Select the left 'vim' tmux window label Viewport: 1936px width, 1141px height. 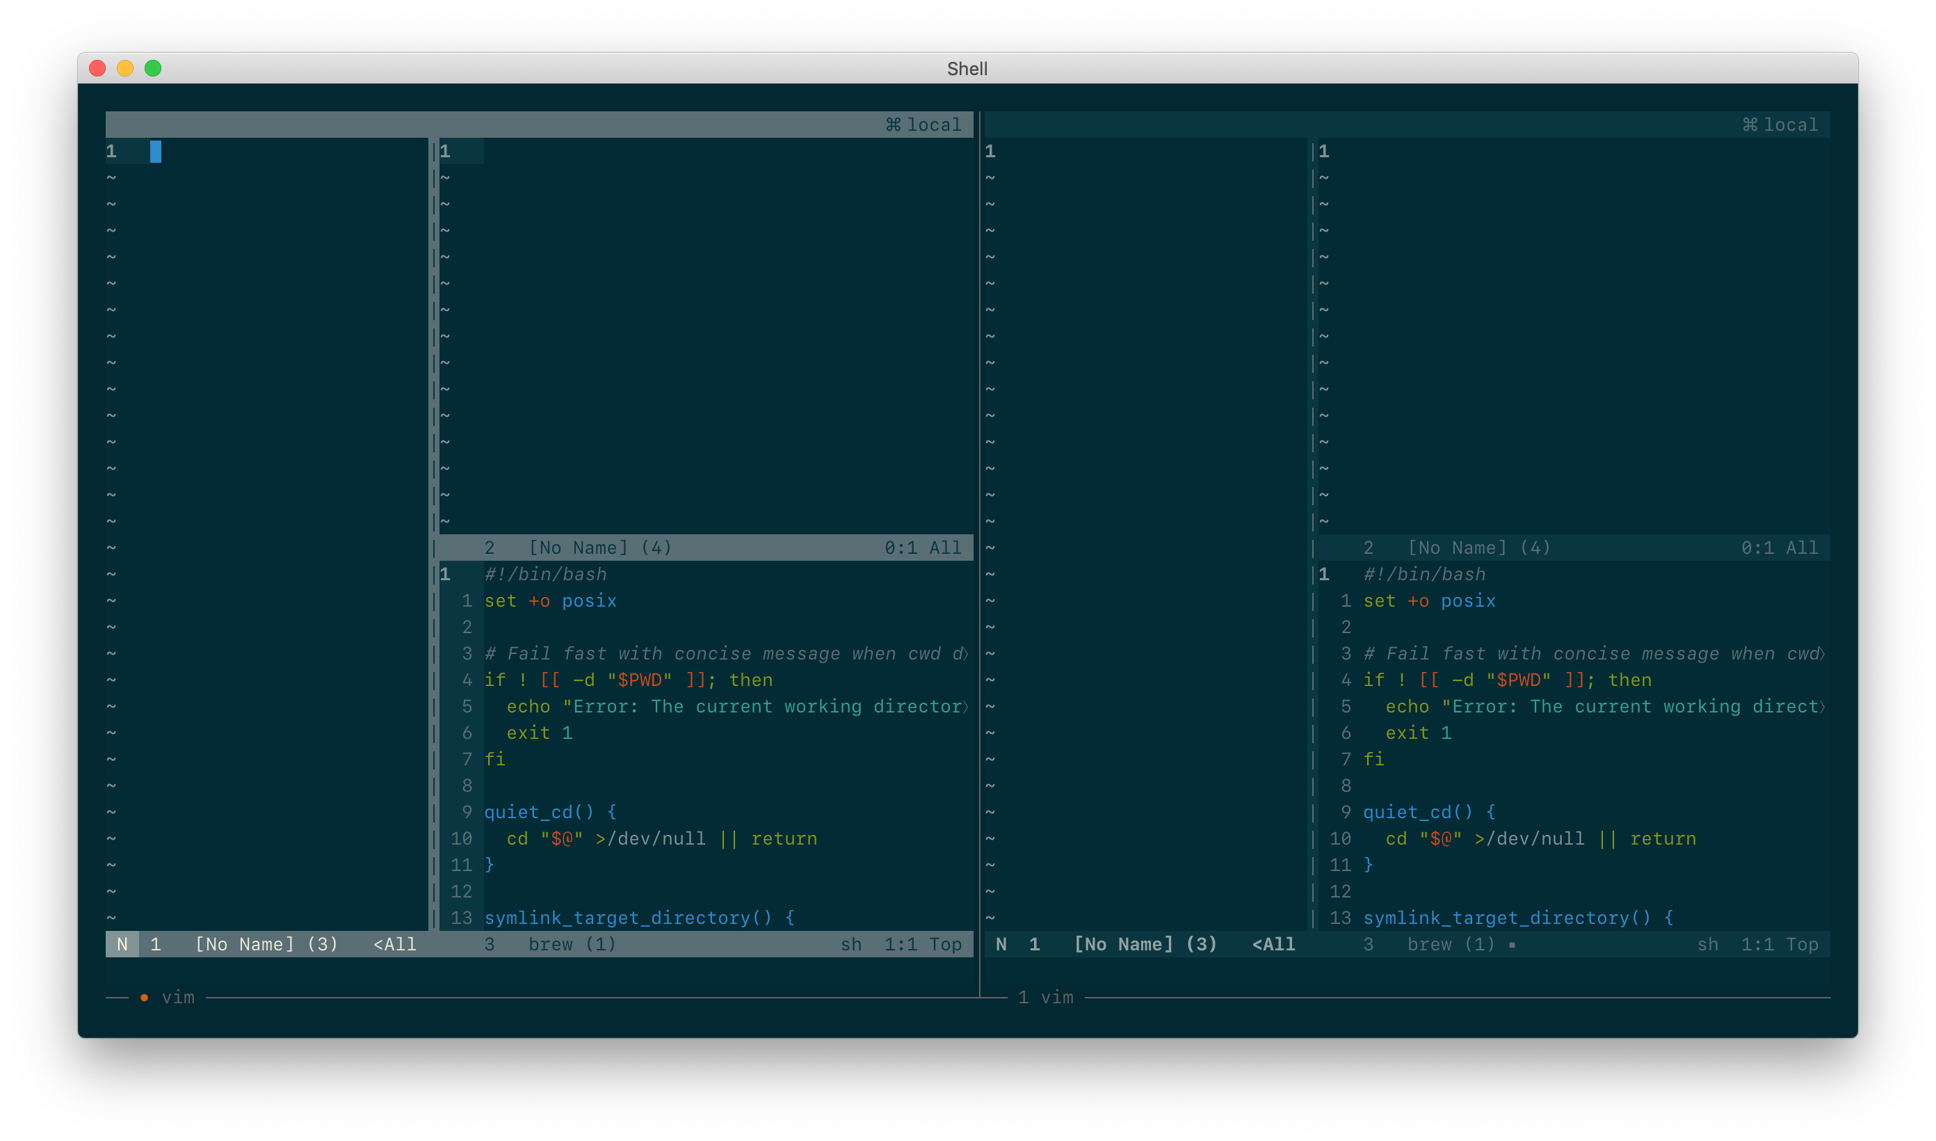(177, 997)
